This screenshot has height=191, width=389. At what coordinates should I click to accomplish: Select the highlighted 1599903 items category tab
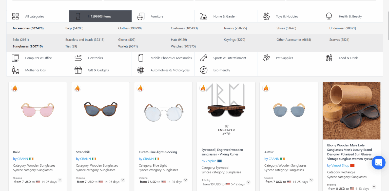point(100,16)
